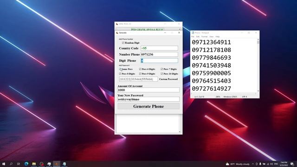Open File Explorer from the taskbar
This screenshot has width=297, height=167.
tap(34, 164)
